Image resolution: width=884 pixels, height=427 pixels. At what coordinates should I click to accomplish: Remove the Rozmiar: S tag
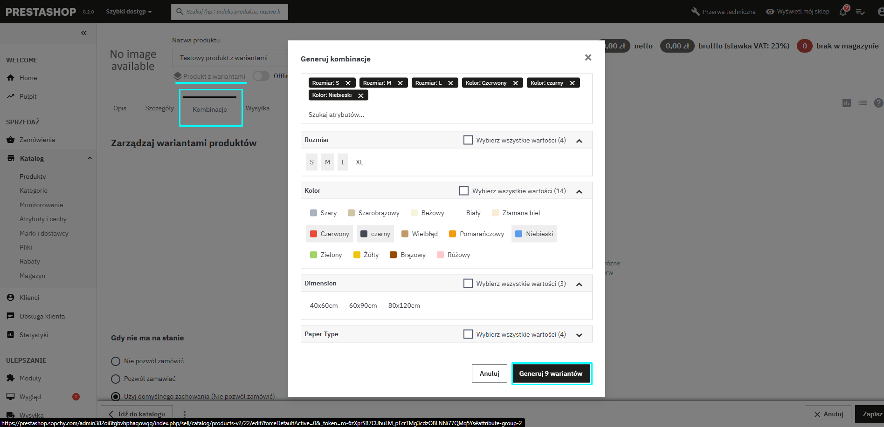[348, 83]
